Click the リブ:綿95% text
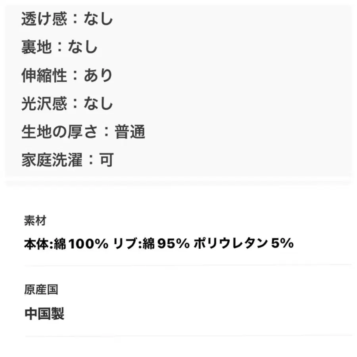Viewport: 357px width, 357px height. (x=152, y=244)
